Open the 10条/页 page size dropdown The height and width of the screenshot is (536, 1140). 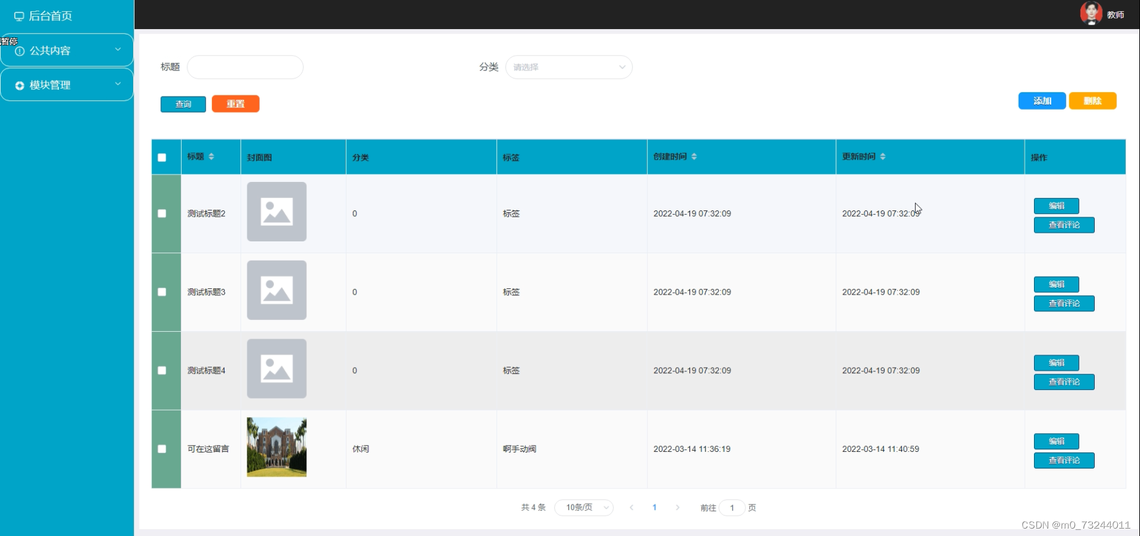pos(584,508)
